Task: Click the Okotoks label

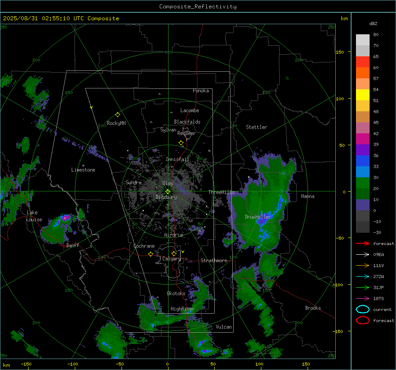Action: point(176,293)
